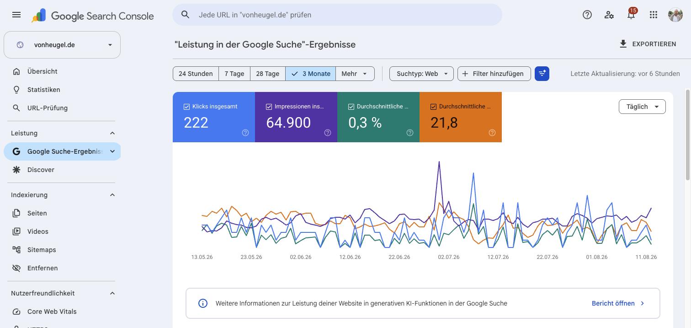
Task: Click the Entfernen hidden-eye icon
Action: point(16,268)
